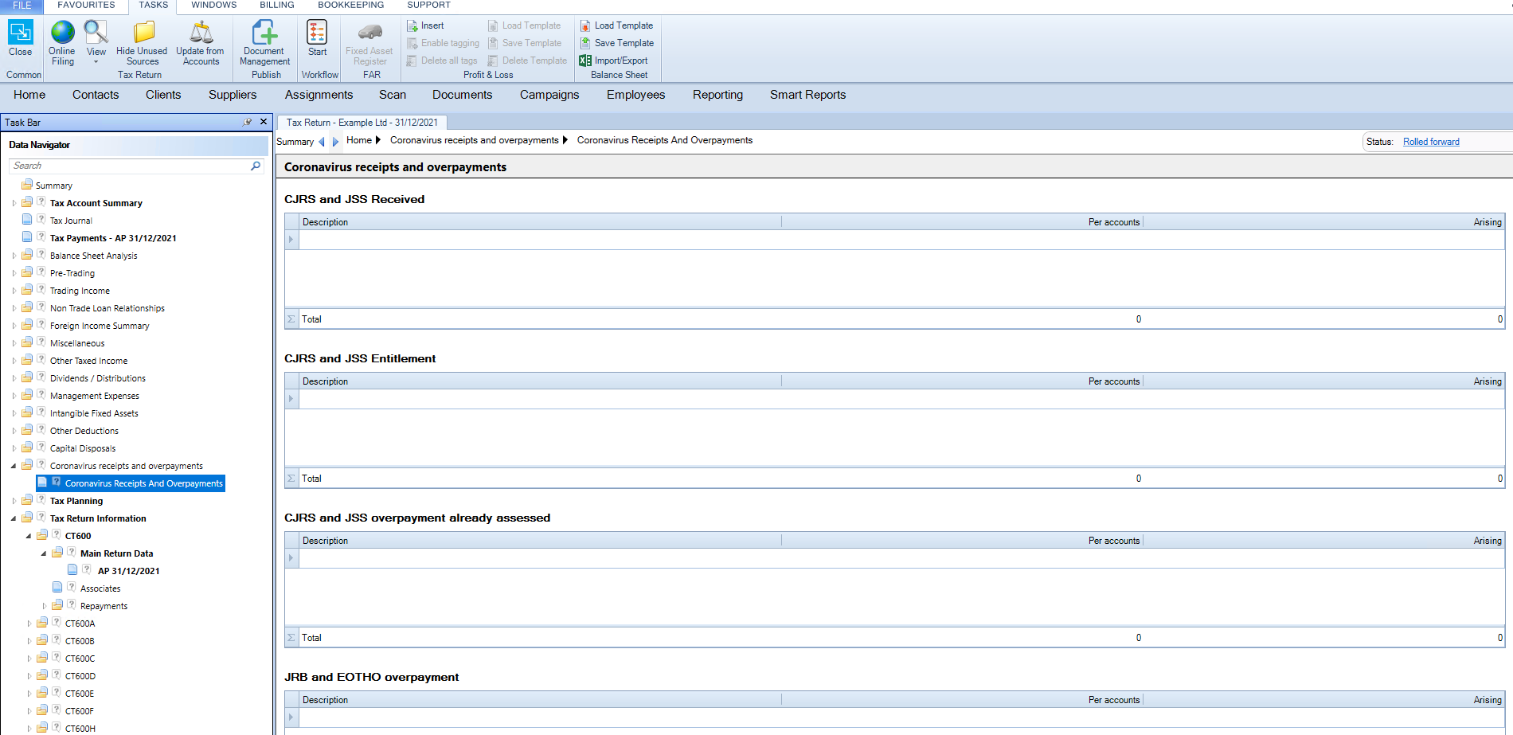Screen dimensions: 1513x735
Task: Click the View magnifier icon
Action: pos(96,32)
